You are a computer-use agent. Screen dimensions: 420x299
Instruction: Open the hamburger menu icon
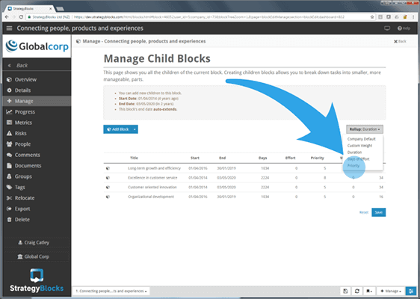coord(10,28)
